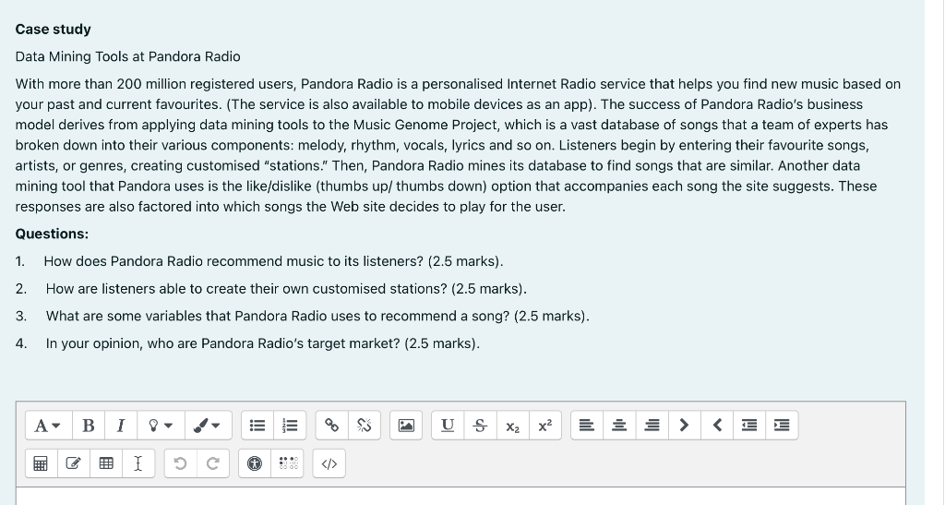The height and width of the screenshot is (505, 945).
Task: Open the paintbrush background colour dropdown
Action: pos(208,426)
